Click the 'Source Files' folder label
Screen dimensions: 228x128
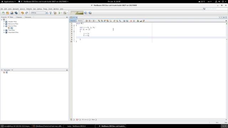12,26
